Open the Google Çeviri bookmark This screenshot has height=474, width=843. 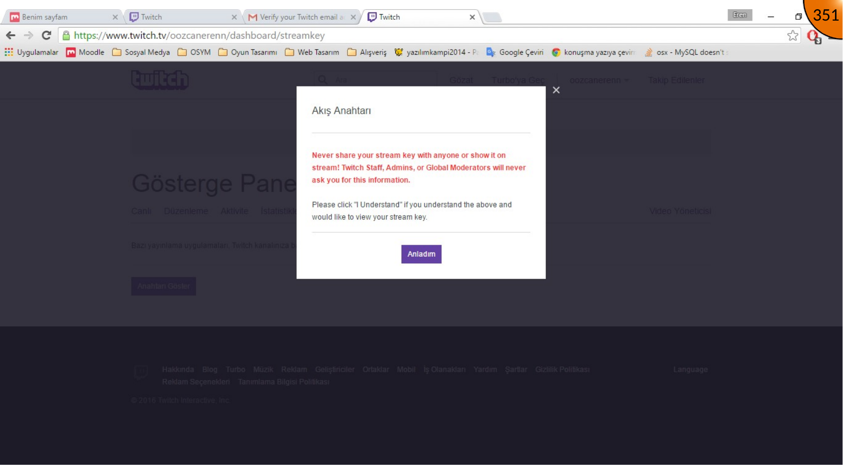pyautogui.click(x=515, y=52)
